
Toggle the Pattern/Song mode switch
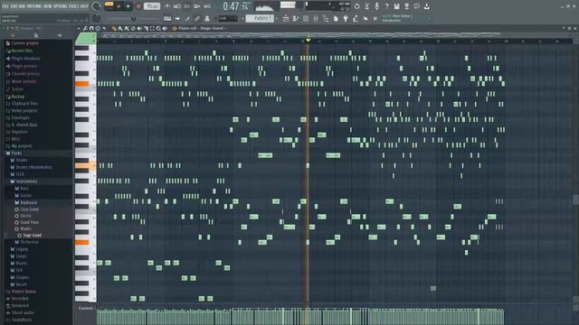pyautogui.click(x=109, y=6)
